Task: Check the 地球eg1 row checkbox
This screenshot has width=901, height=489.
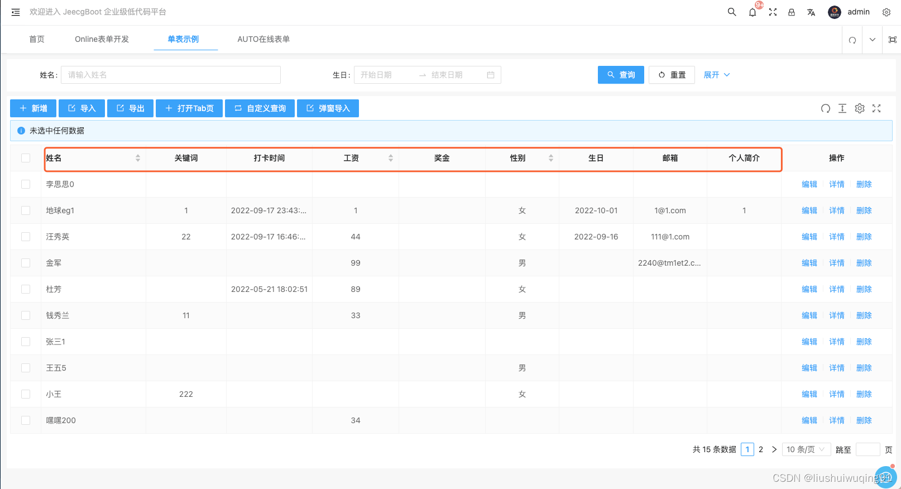Action: pos(26,210)
